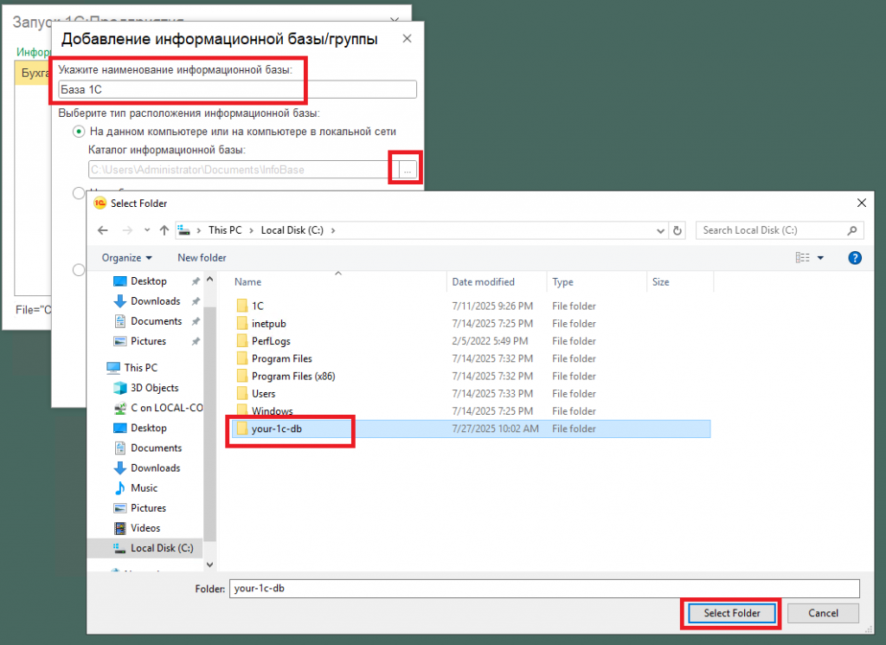Click the 2/5/2022 5:49 PM date cell
The width and height of the screenshot is (886, 645).
[x=490, y=341]
